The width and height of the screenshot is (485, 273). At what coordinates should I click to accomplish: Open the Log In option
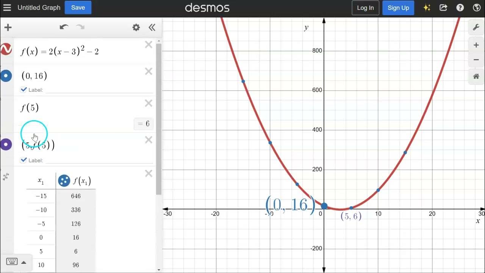tap(365, 8)
